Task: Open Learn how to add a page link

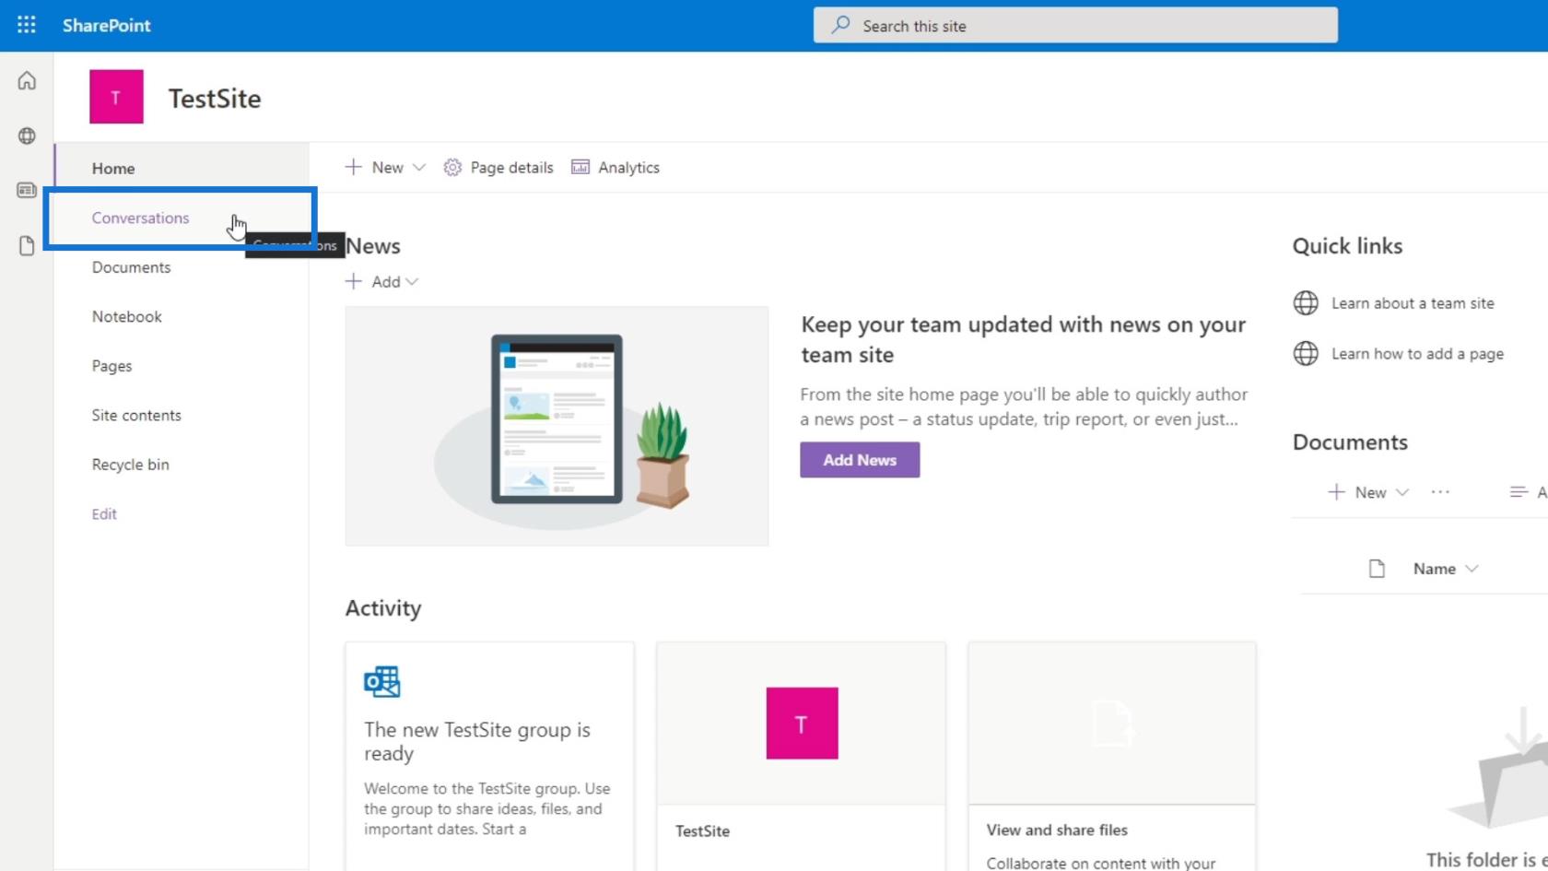Action: point(1417,354)
